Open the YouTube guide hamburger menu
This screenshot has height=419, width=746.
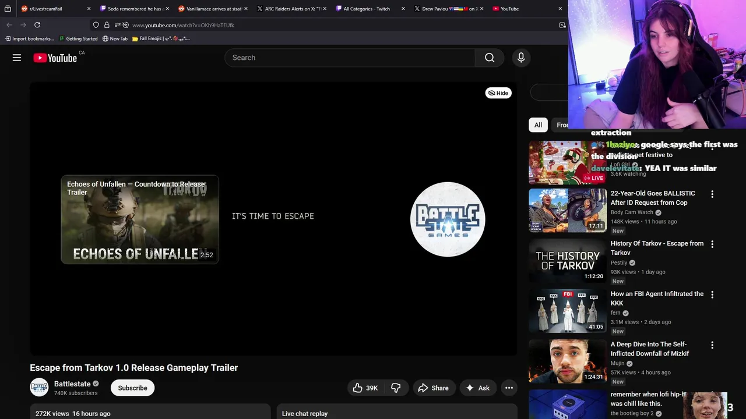click(17, 58)
